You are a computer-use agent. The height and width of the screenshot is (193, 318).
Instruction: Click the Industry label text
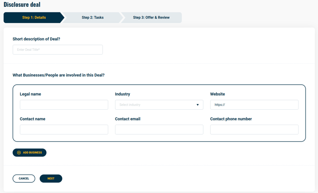(x=122, y=94)
